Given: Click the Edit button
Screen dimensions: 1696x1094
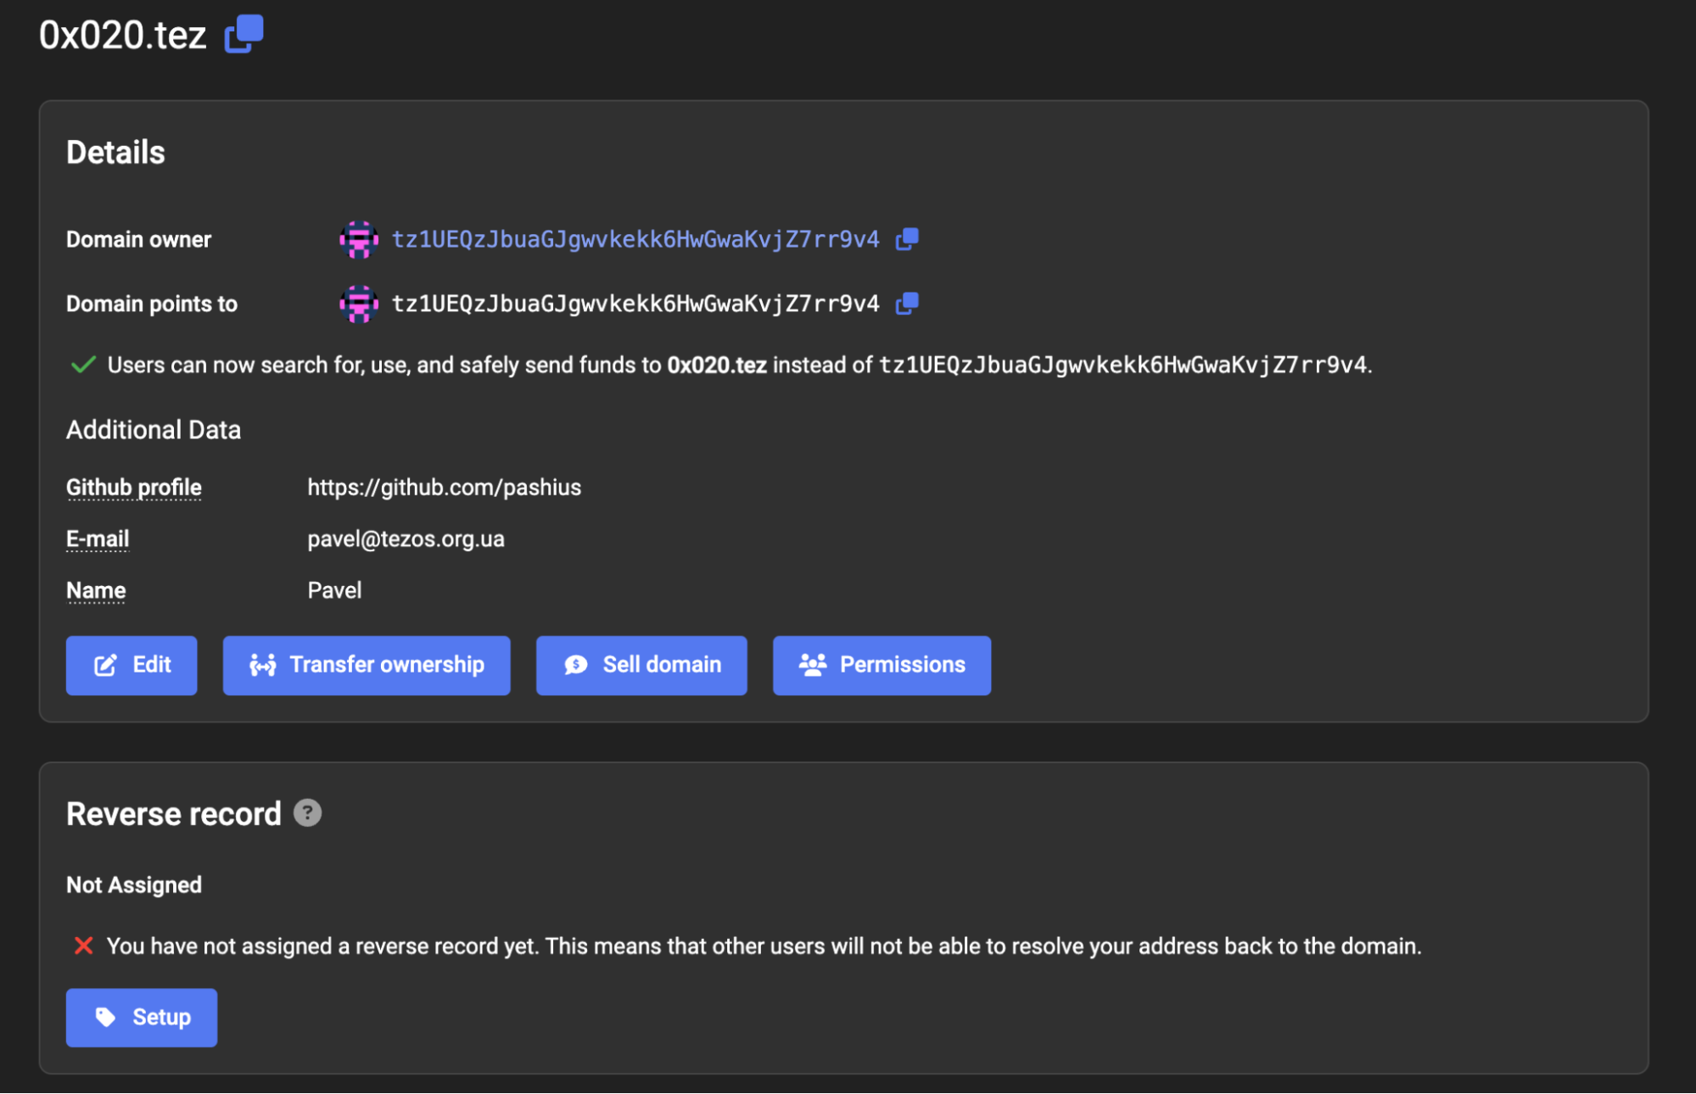Looking at the screenshot, I should point(132,665).
